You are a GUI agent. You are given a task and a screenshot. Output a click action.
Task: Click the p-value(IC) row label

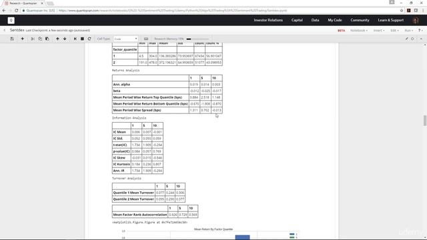(x=121, y=151)
